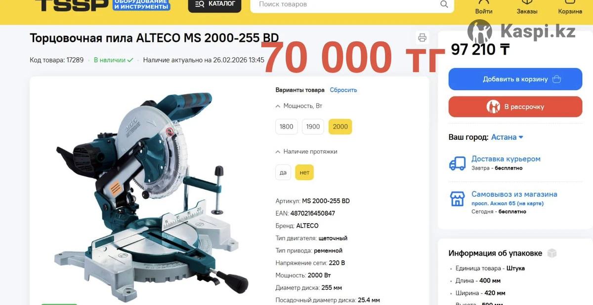The width and height of the screenshot is (593, 305).
Task: Click the В рассрочку button
Action: pos(515,107)
